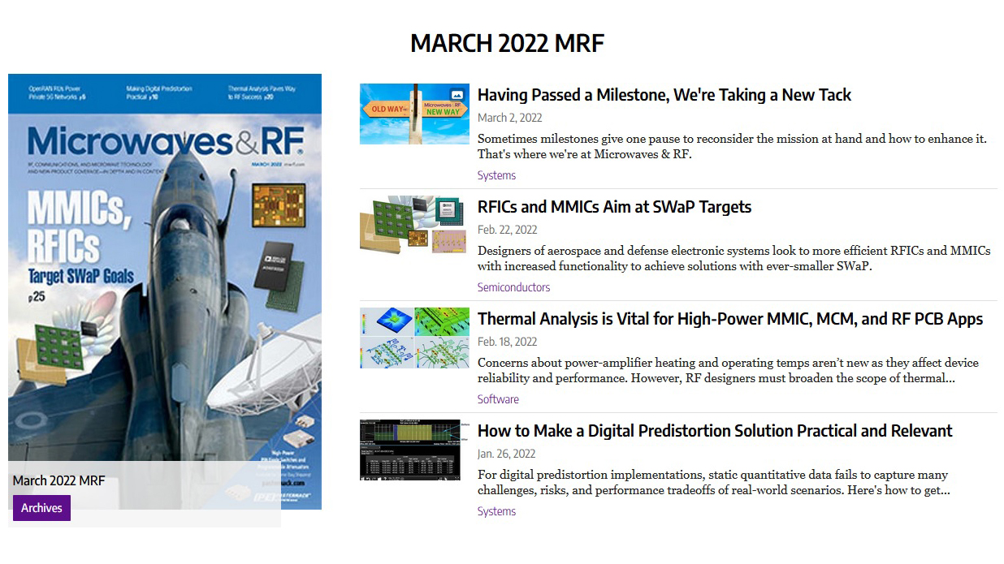Open article "Having Passed a Milestone, We're Taking a New Tack"
Image resolution: width=1004 pixels, height=564 pixels.
click(x=664, y=95)
